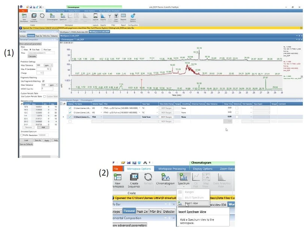Image resolution: width=304 pixels, height=231 pixels.
Task: Click the Add button under Elements in Use
Action: click(43, 127)
